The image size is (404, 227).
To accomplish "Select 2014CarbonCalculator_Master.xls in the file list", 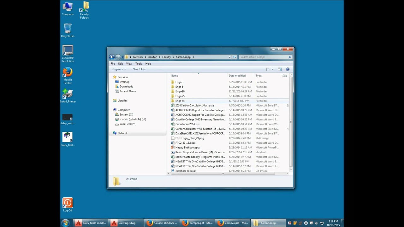I will (x=195, y=106).
